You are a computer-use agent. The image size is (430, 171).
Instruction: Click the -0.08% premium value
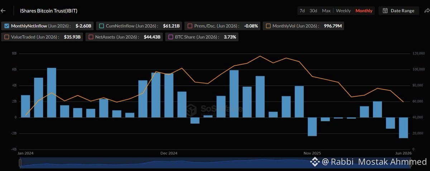[251, 26]
